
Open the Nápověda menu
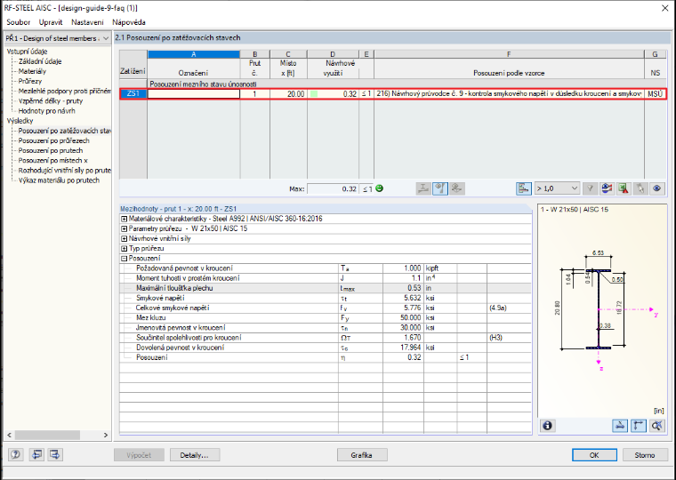click(129, 22)
